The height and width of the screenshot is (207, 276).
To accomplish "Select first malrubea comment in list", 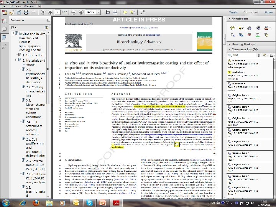I will [250, 64].
